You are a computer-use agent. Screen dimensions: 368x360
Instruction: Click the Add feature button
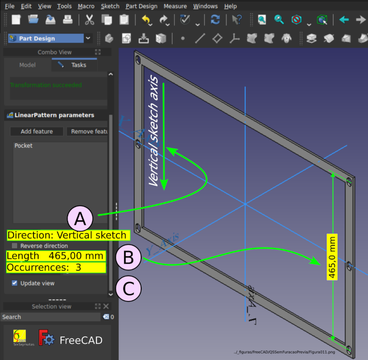click(x=37, y=131)
